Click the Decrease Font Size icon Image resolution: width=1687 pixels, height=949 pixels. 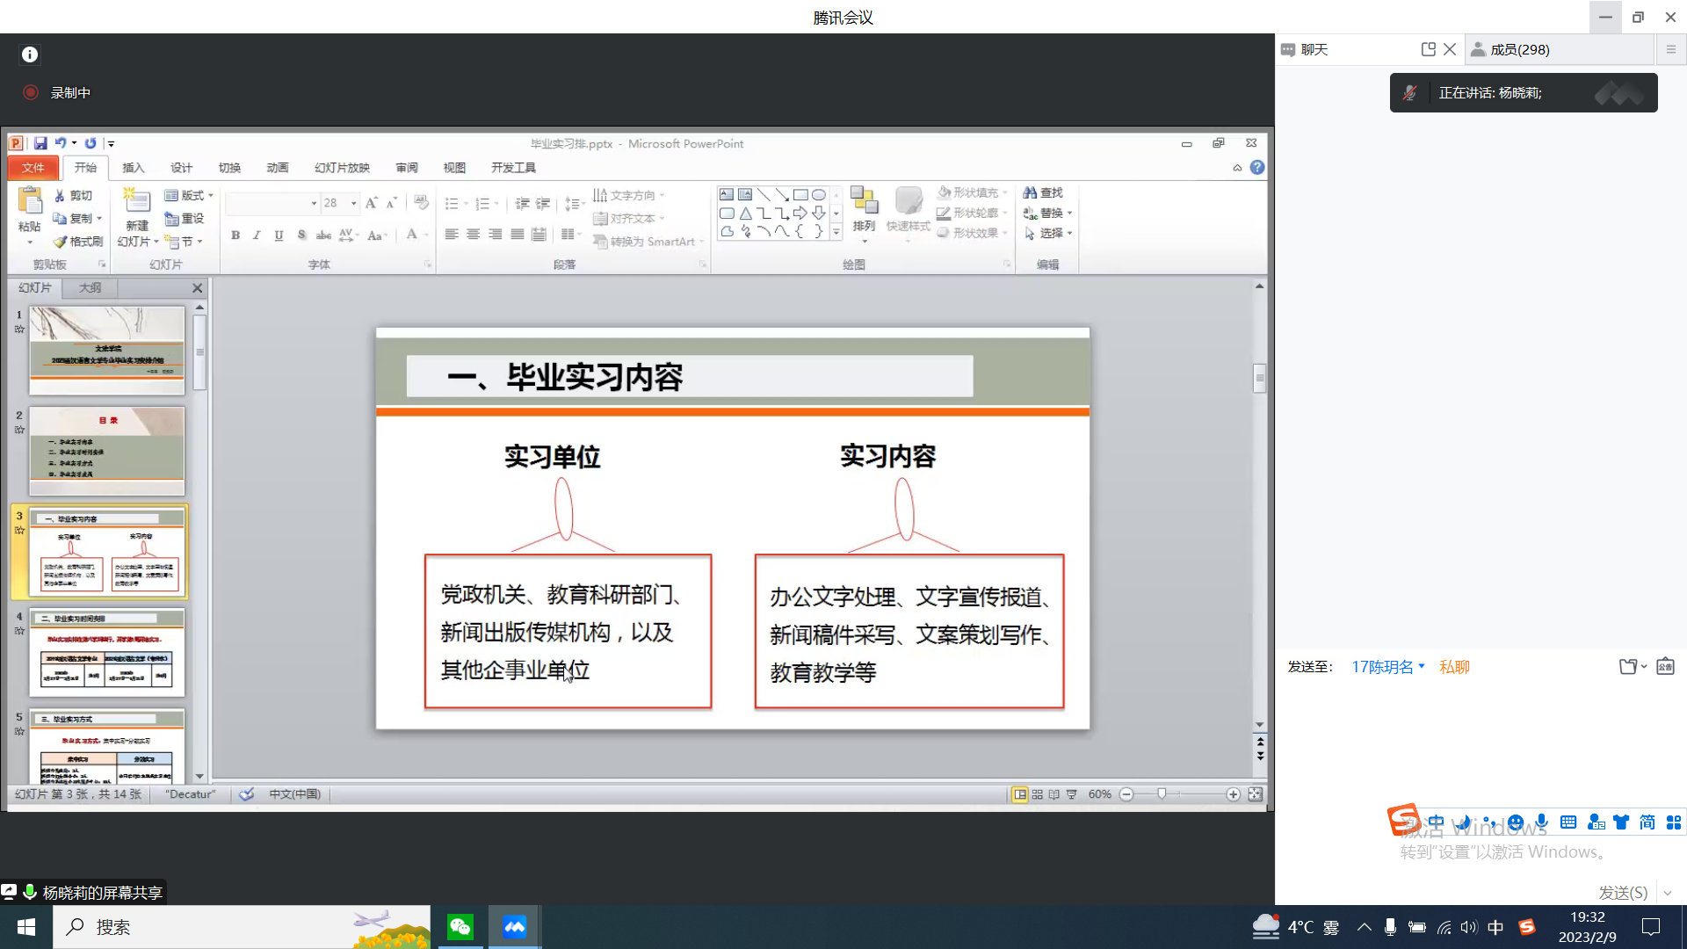tap(392, 203)
